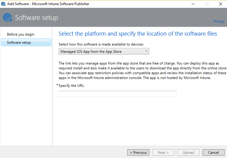Cancel the Add Software wizard
The width and height of the screenshot is (227, 158).
coord(213,153)
